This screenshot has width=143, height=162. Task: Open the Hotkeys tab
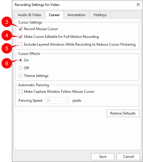[100, 15]
